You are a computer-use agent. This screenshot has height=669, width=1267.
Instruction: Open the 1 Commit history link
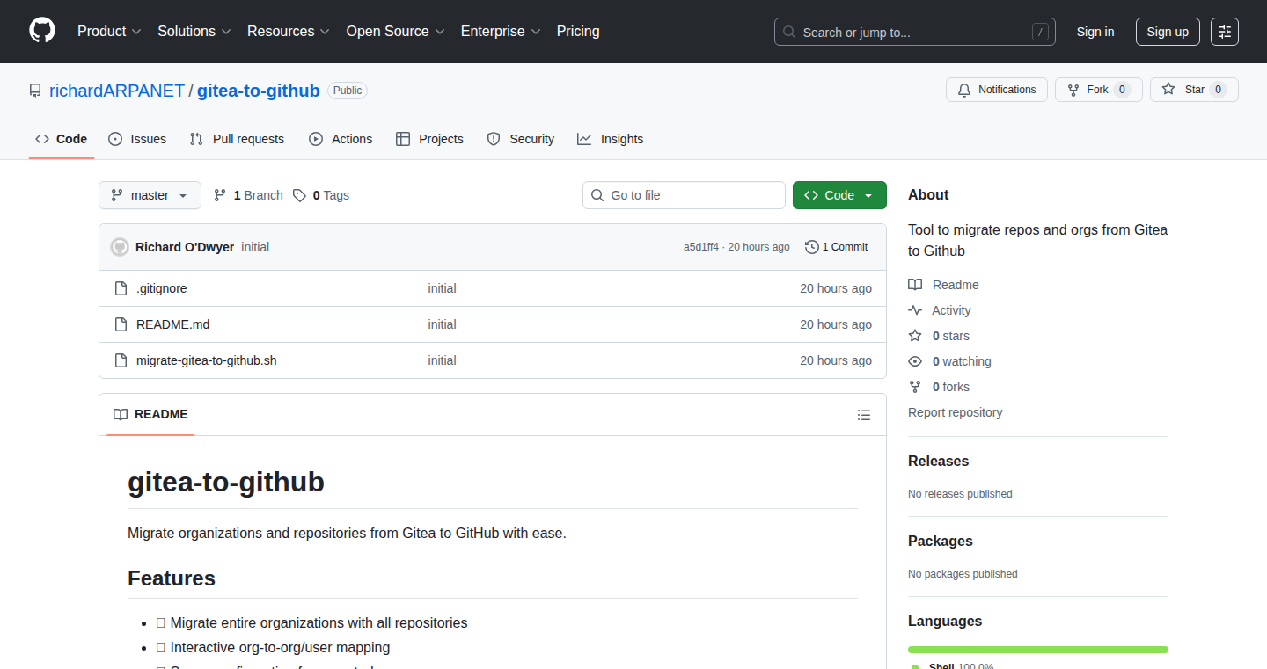click(x=836, y=247)
